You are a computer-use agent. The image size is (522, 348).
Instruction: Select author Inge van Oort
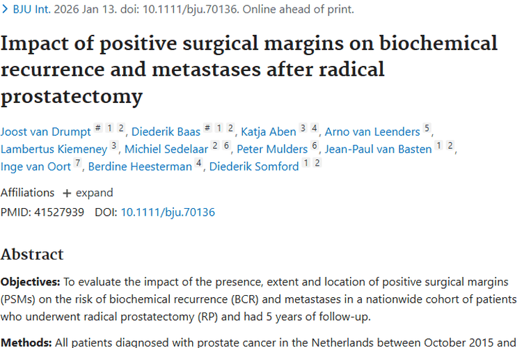coord(35,166)
